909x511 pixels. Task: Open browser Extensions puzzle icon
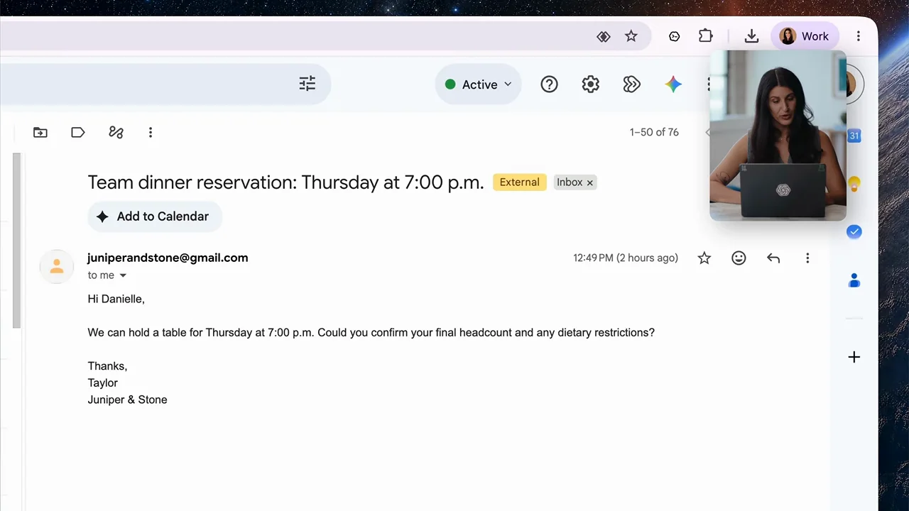click(705, 36)
